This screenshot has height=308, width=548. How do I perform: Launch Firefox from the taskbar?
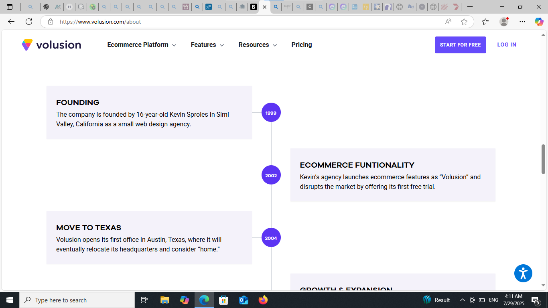tap(263, 300)
